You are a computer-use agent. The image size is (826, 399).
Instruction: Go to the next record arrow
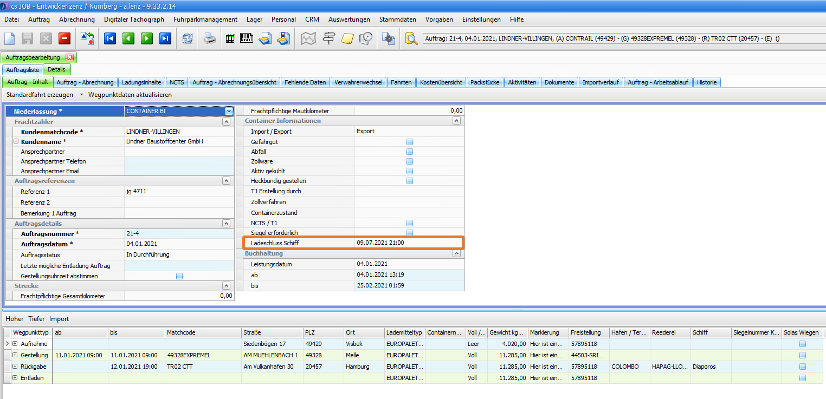coord(147,38)
